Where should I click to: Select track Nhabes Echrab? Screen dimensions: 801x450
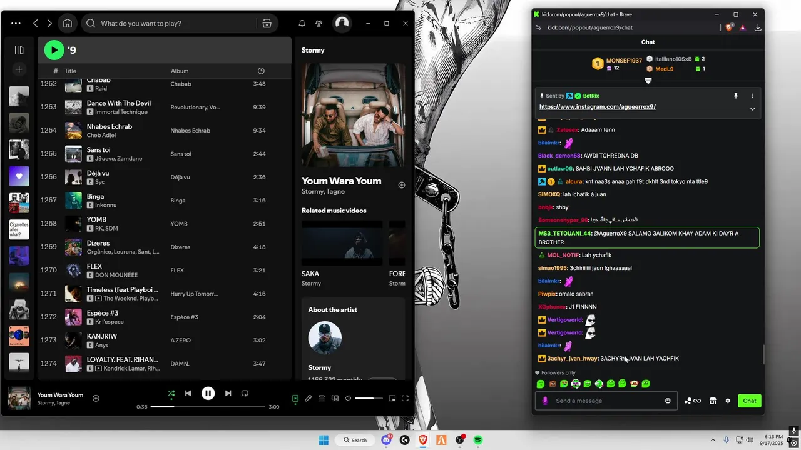(163, 130)
